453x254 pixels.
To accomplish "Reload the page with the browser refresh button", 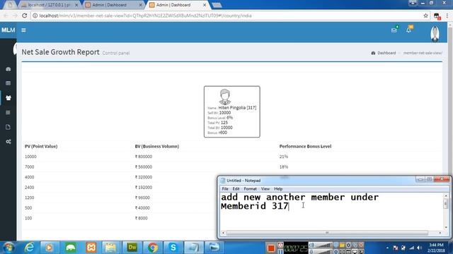I will coord(25,16).
